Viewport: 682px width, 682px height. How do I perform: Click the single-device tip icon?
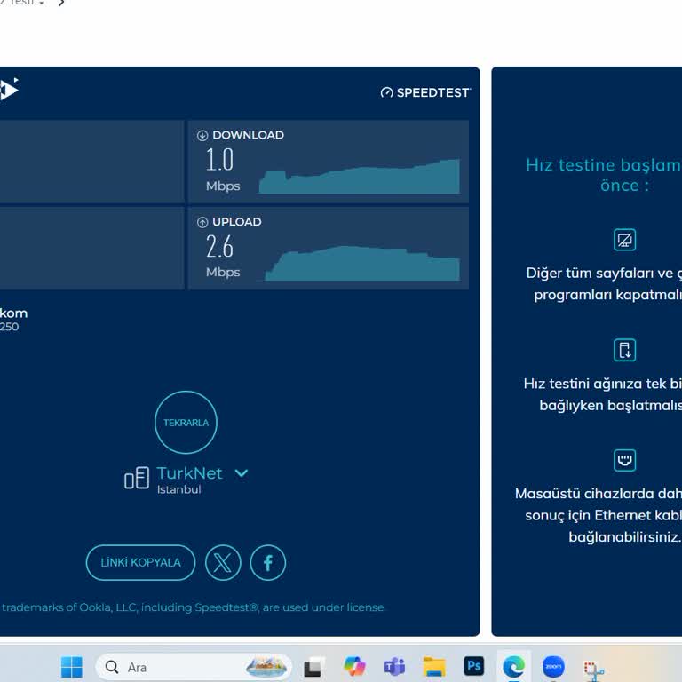pos(625,349)
